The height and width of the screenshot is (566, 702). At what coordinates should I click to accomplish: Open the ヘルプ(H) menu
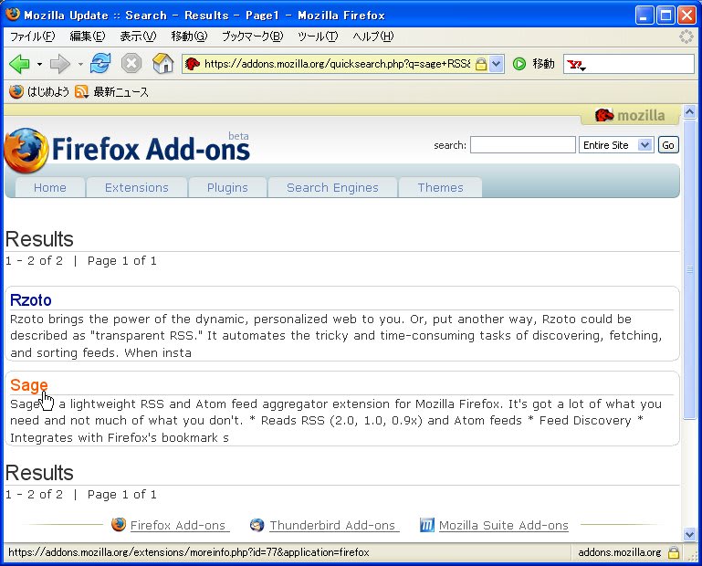(x=373, y=37)
